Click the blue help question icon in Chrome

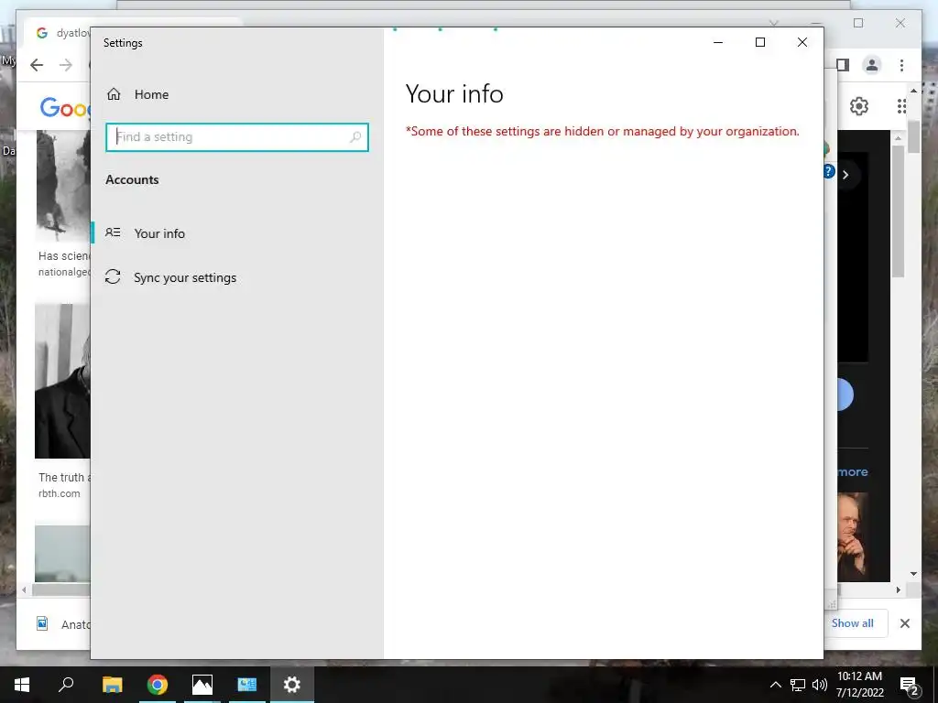coord(828,171)
